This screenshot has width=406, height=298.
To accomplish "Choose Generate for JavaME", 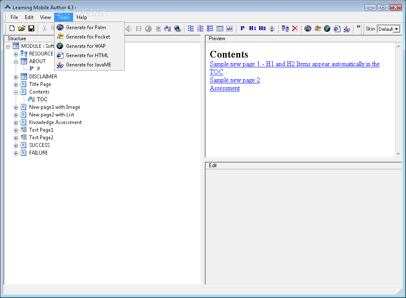I will click(89, 65).
